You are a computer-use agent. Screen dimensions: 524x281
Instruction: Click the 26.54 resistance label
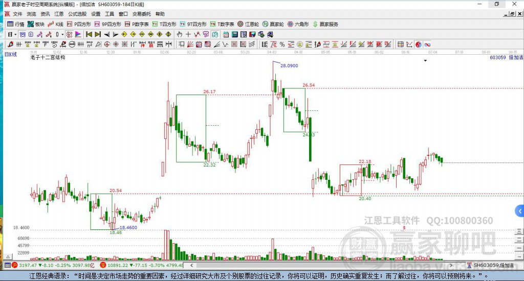309,85
